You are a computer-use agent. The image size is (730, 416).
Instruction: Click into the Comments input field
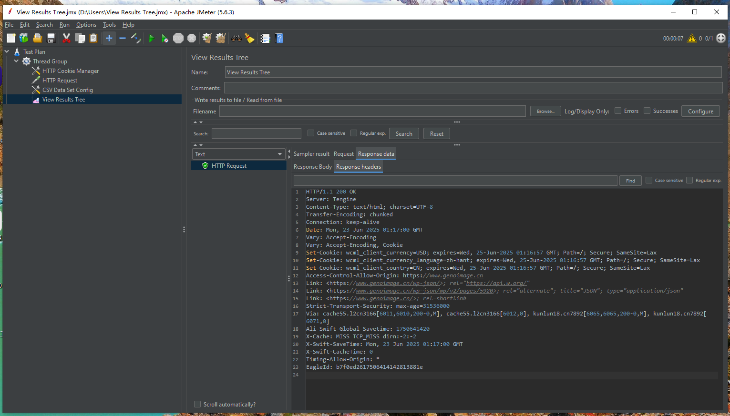[x=473, y=88]
